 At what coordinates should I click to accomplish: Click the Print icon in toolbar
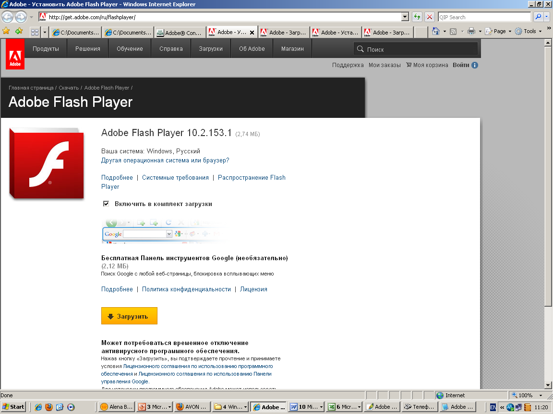pos(471,31)
